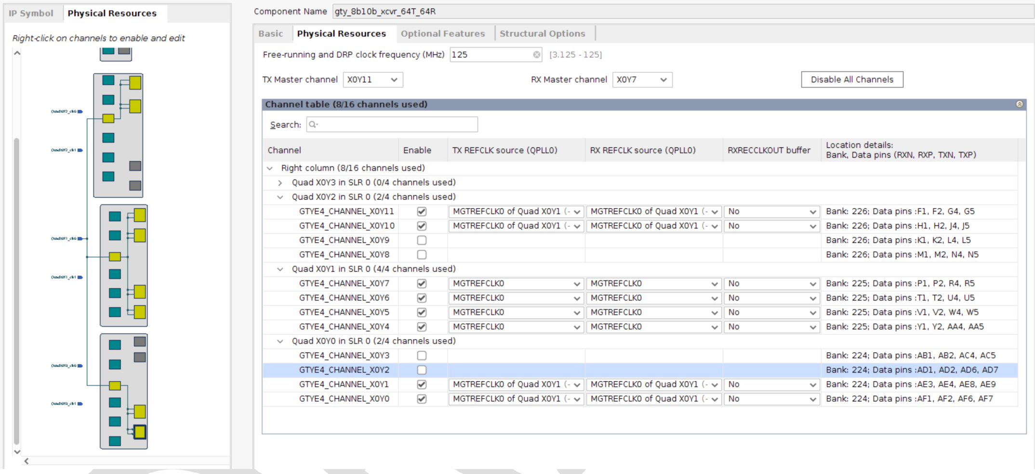
Task: Click the search magnifier icon
Action: click(x=313, y=125)
